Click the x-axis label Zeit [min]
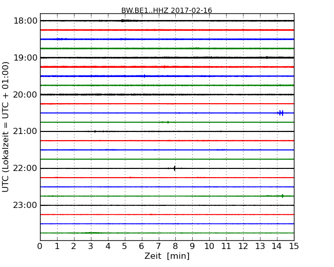This screenshot has height=267, width=334. point(167,256)
